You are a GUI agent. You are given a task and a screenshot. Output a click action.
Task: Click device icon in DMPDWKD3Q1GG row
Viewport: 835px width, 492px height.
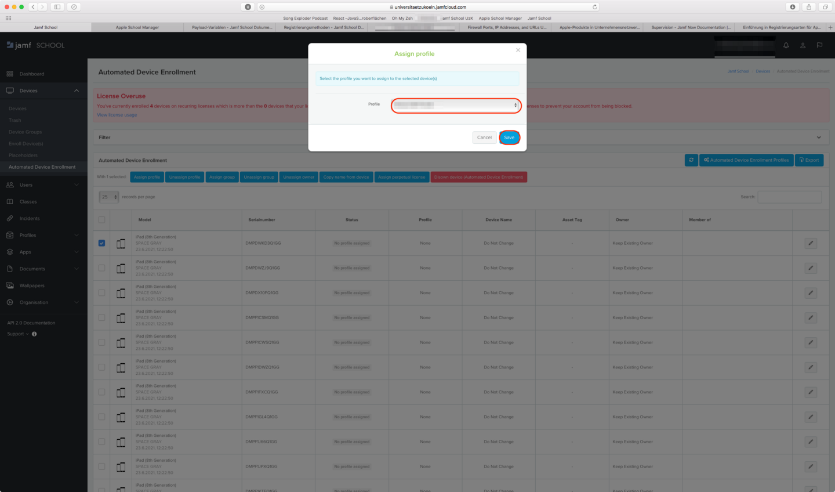(121, 244)
